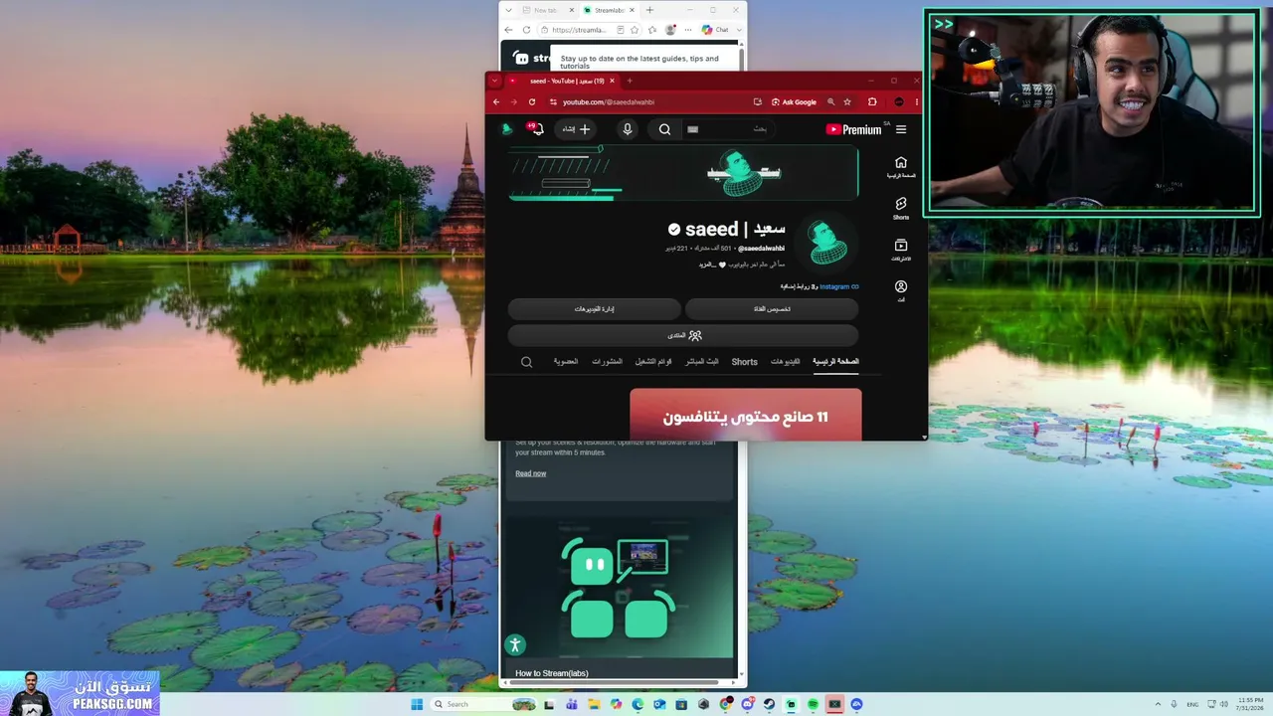
Task: Switch to the channel Videos tab
Action: coord(785,362)
